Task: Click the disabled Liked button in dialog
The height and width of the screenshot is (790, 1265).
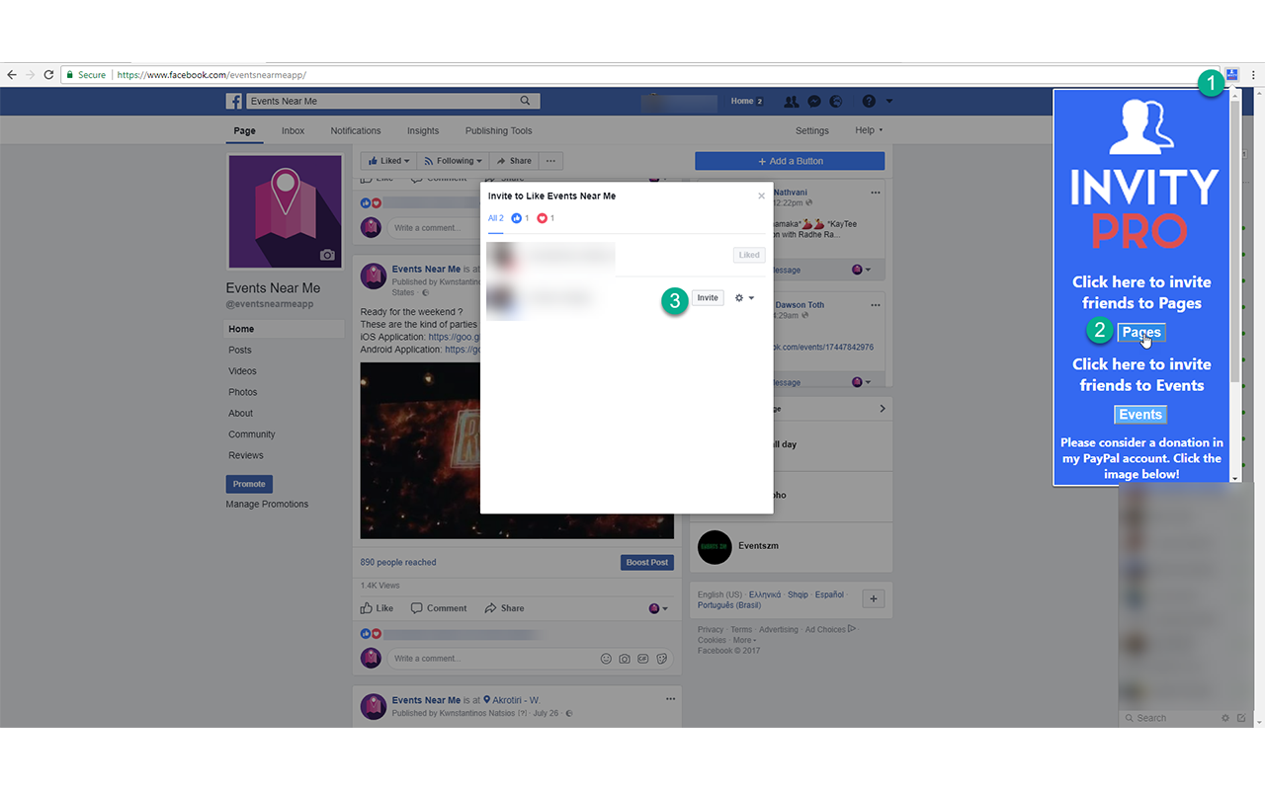Action: click(749, 255)
